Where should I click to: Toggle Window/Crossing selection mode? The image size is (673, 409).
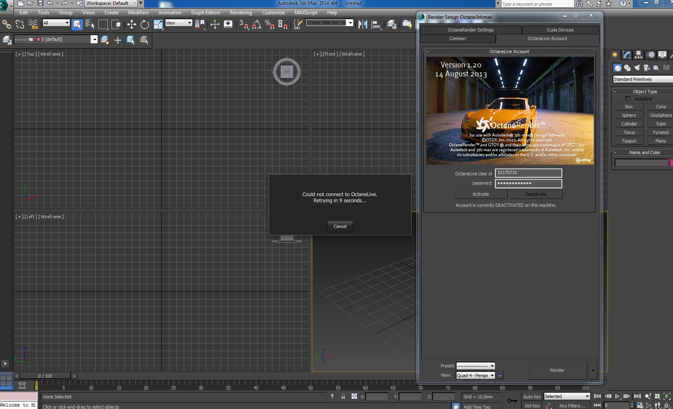click(x=116, y=25)
